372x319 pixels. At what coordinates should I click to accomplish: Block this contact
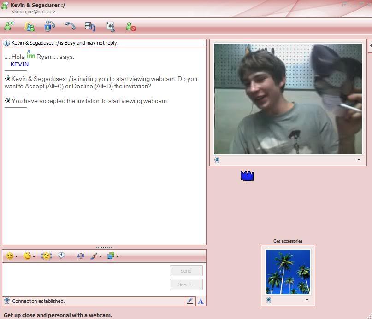pyautogui.click(x=129, y=26)
